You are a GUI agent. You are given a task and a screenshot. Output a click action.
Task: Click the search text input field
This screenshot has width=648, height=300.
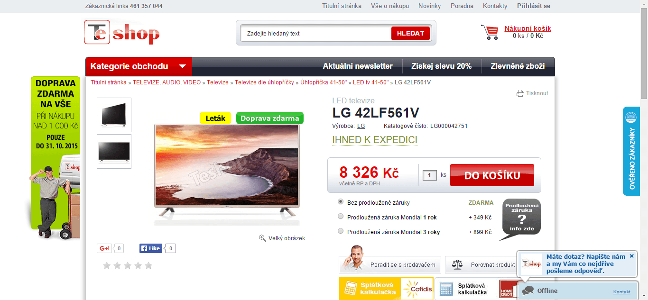[x=316, y=34]
